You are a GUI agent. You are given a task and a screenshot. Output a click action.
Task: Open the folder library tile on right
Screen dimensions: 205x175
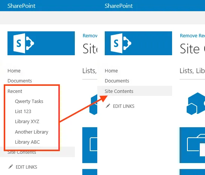pos(192,145)
